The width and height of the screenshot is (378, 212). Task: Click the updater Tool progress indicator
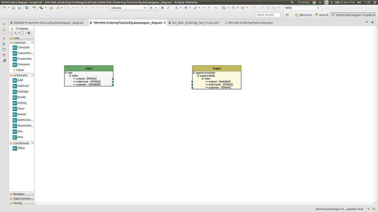point(339,209)
